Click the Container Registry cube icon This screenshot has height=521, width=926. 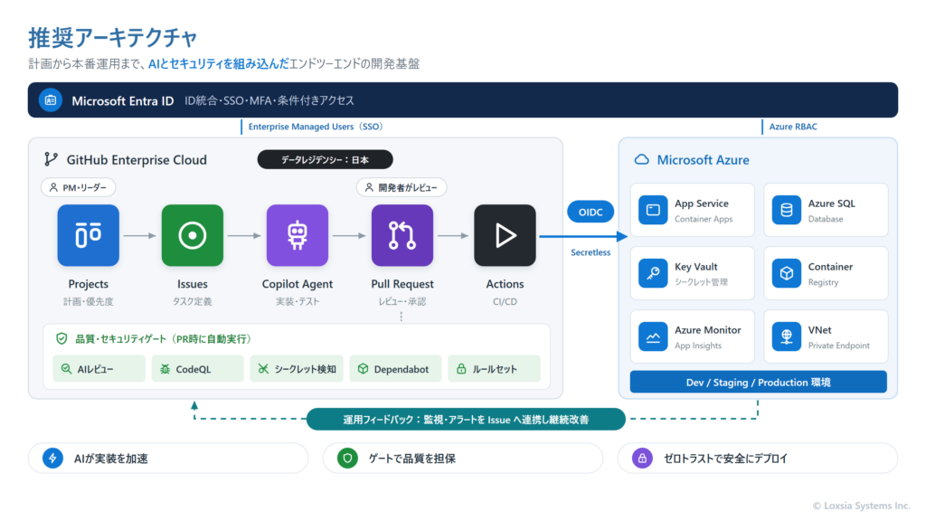click(x=787, y=273)
